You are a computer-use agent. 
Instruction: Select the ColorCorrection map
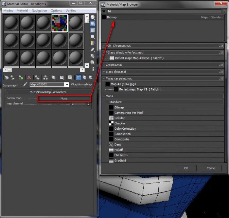tap(167, 129)
